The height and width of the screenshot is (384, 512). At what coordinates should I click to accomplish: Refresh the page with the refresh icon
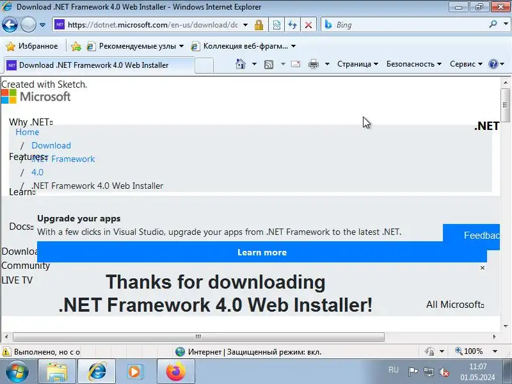292,25
